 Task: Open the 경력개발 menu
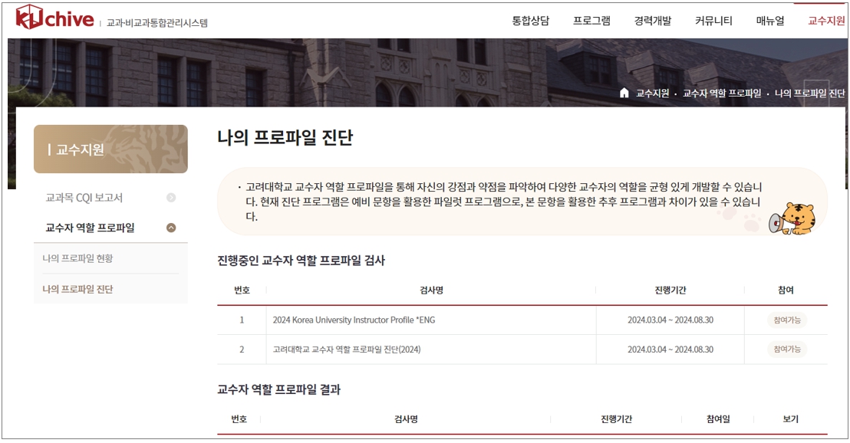tap(652, 21)
